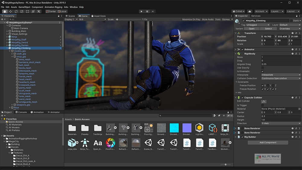Switch to the Scene tab
Image resolution: width=302 pixels, height=170 pixels.
[x=70, y=16]
